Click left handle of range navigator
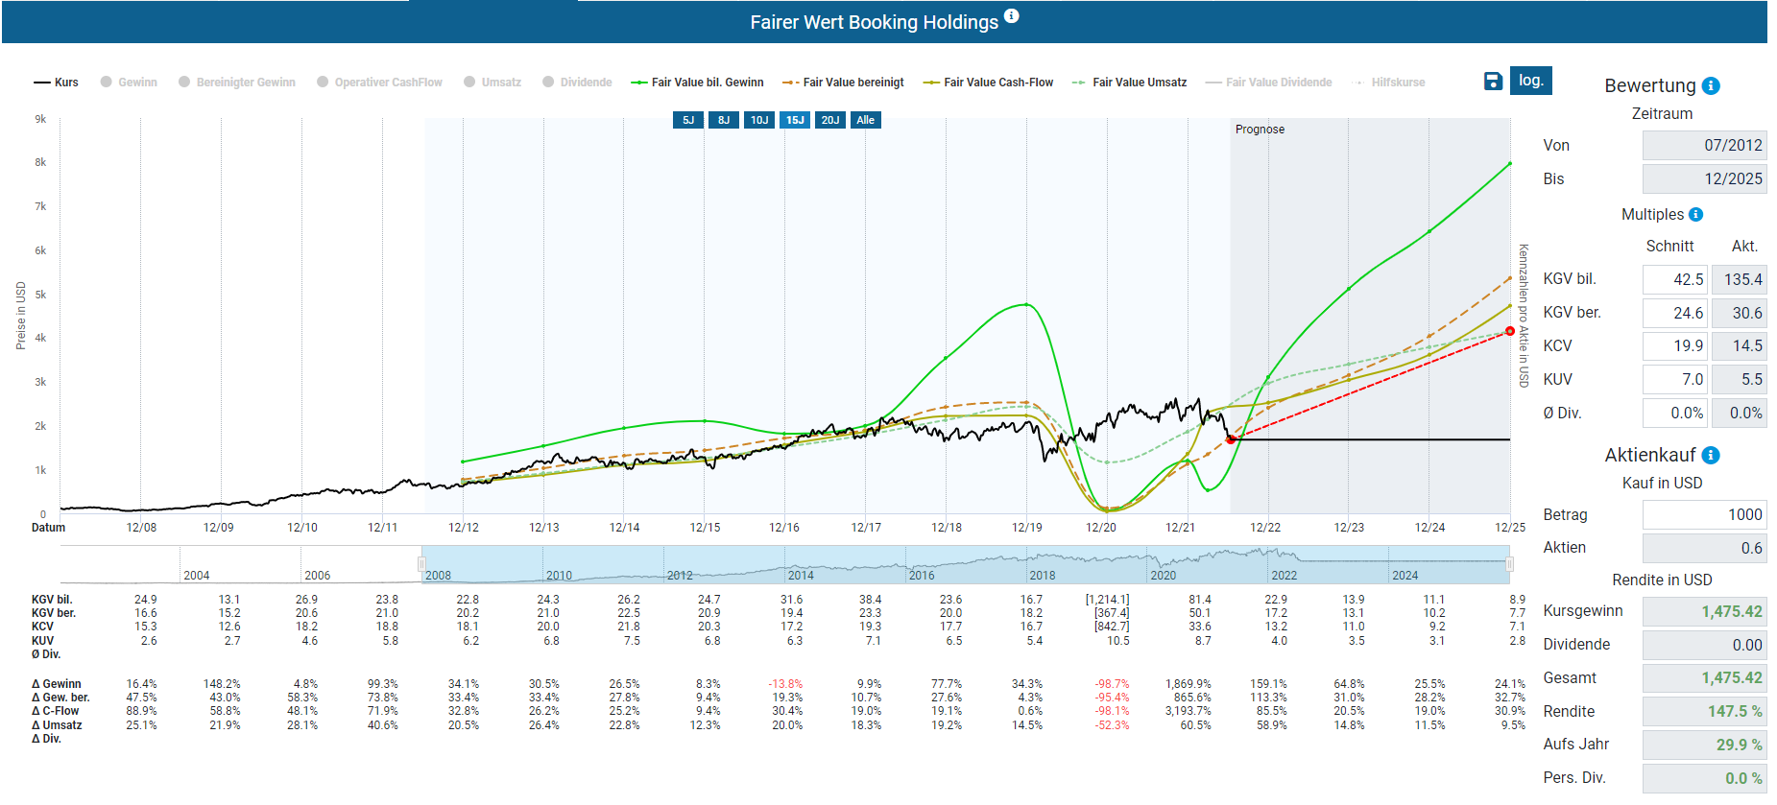The width and height of the screenshot is (1777, 805). point(421,564)
